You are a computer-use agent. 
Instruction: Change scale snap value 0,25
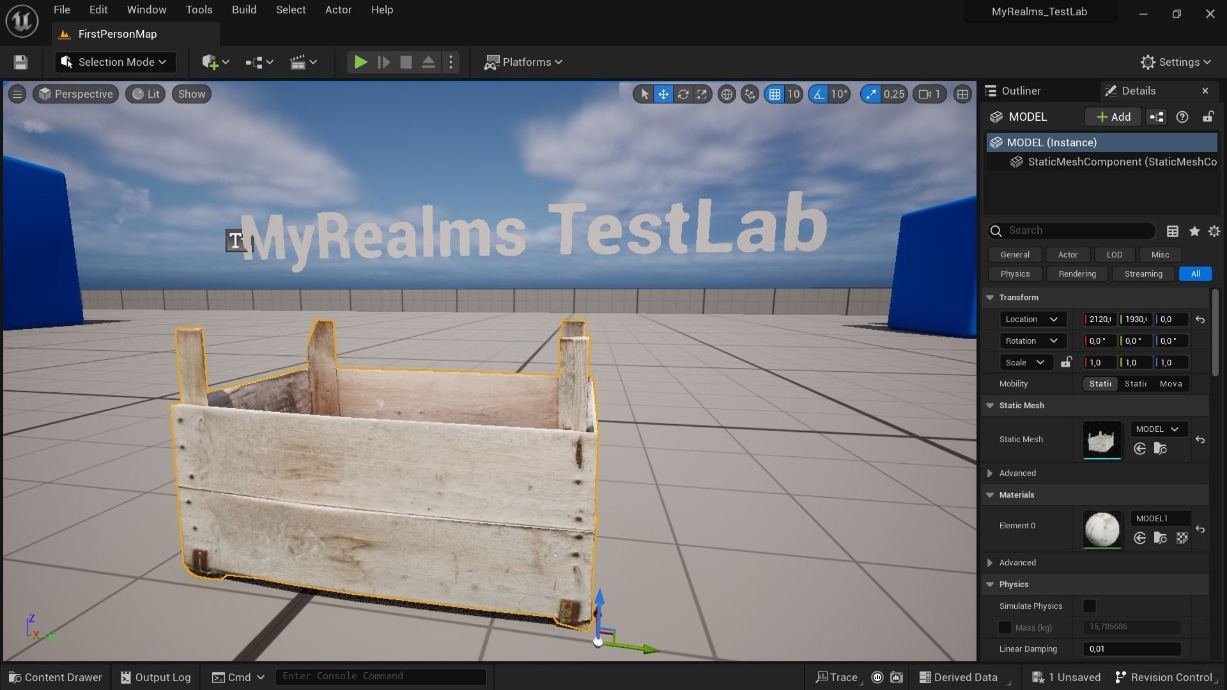click(893, 95)
